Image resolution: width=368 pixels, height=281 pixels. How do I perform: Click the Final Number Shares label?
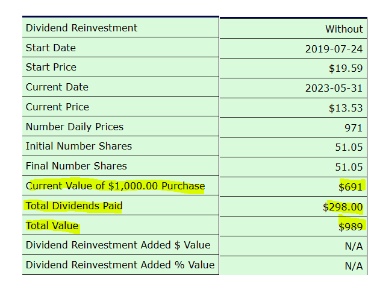point(76,166)
